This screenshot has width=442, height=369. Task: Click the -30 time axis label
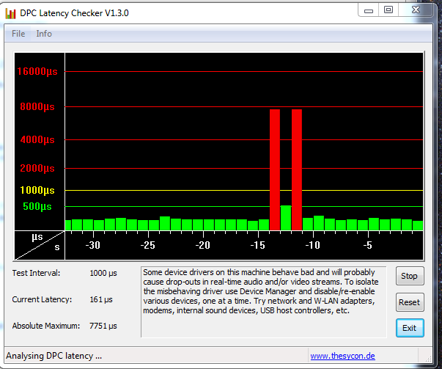click(x=93, y=245)
